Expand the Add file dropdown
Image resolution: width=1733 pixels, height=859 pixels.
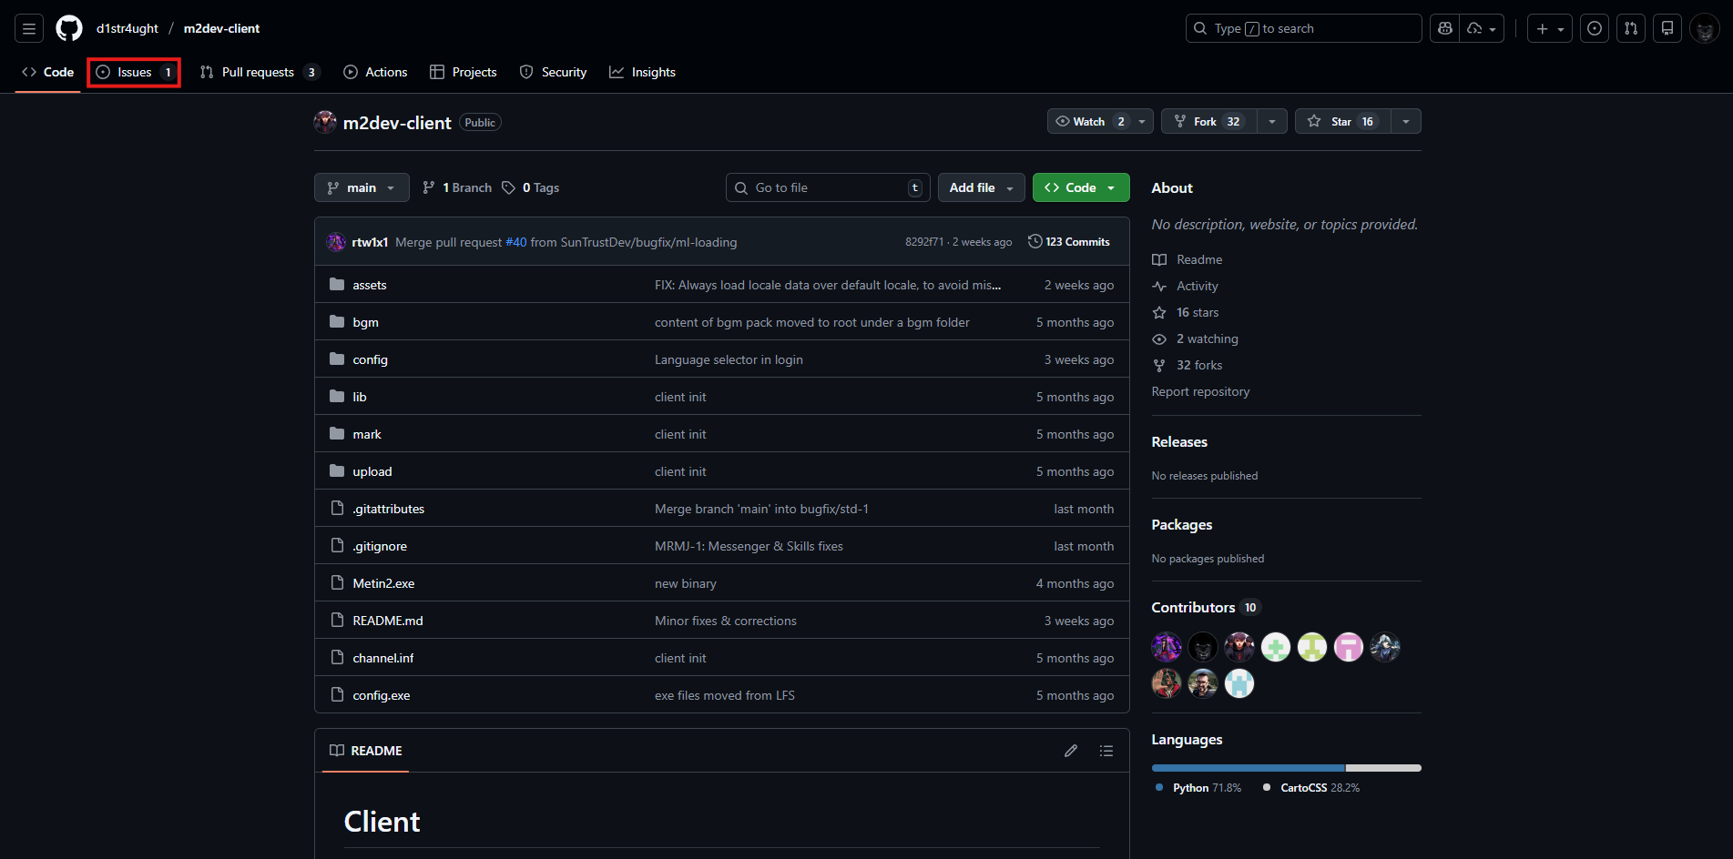point(981,187)
